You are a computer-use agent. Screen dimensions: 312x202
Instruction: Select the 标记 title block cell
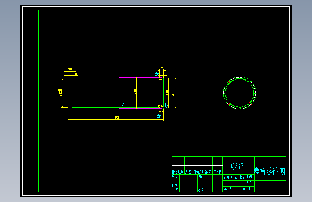click(175, 172)
